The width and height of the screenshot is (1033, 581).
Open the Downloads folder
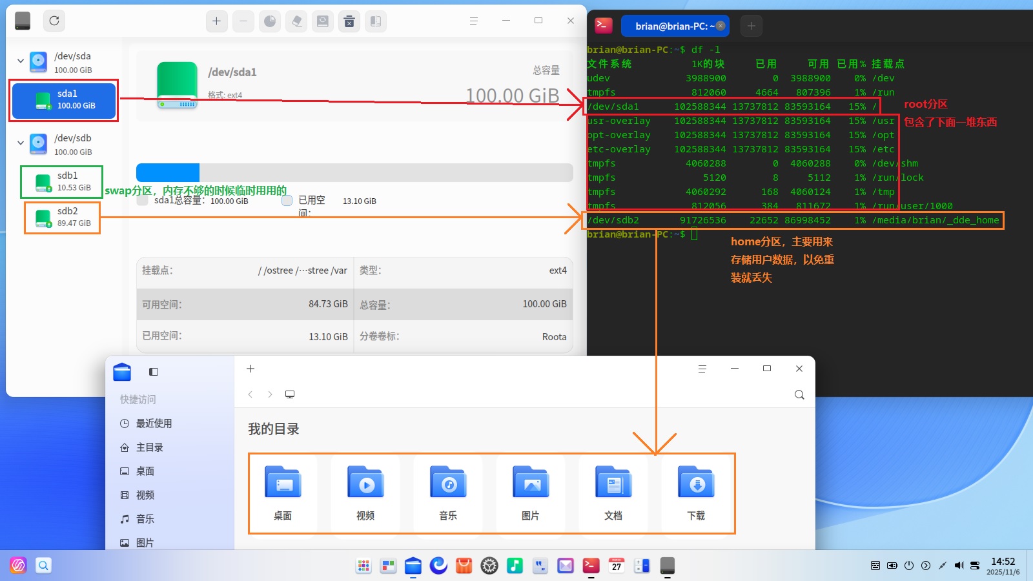click(x=696, y=493)
